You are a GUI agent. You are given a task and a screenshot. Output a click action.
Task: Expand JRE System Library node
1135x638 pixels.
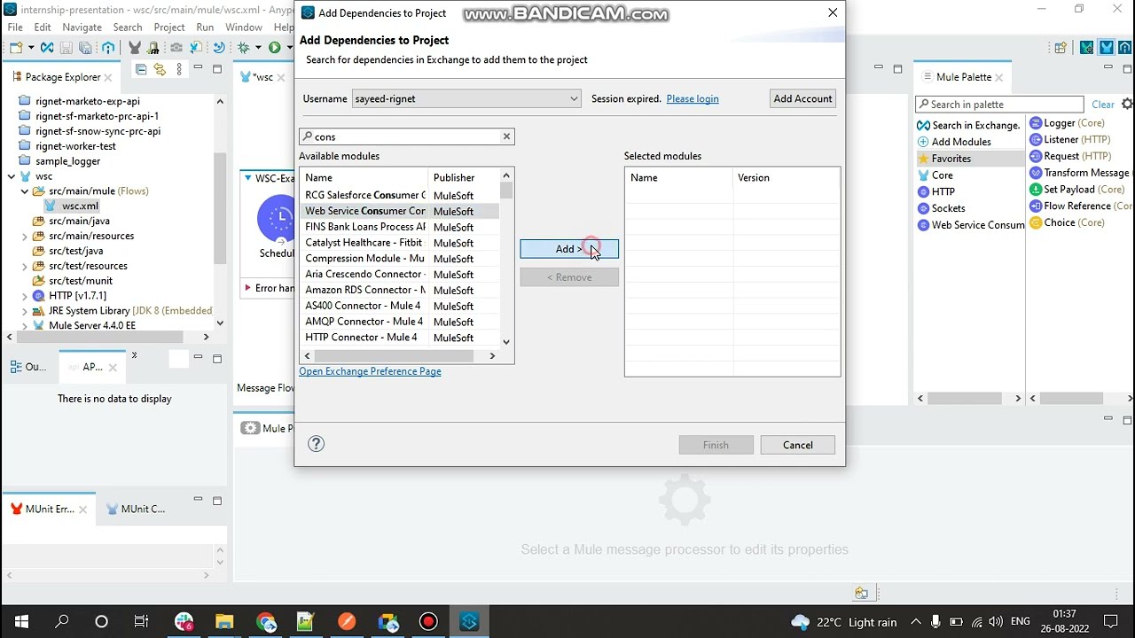coord(25,311)
